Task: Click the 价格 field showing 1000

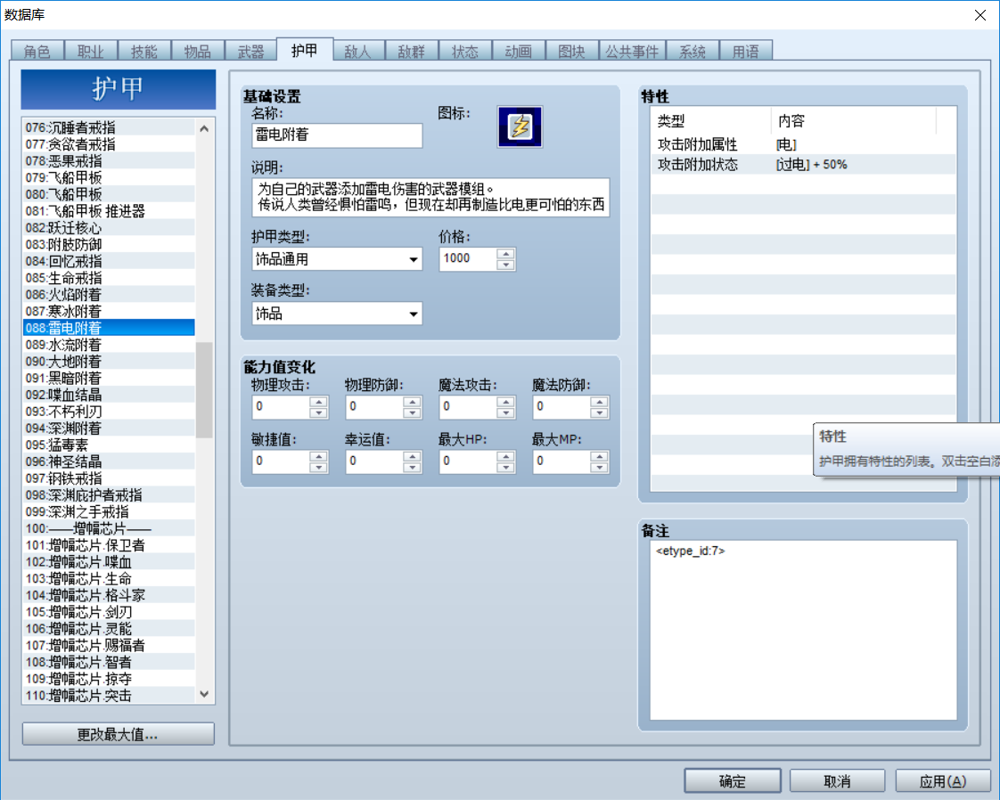Action: click(468, 259)
